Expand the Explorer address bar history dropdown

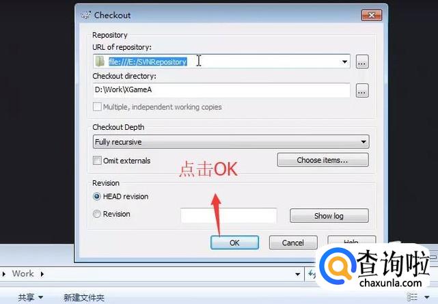[298, 274]
